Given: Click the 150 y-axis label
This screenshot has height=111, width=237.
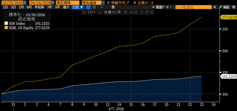Looking at the screenshot, I should click(x=225, y=72).
